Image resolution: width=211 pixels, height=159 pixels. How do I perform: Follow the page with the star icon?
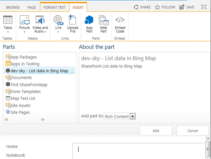click(165, 7)
